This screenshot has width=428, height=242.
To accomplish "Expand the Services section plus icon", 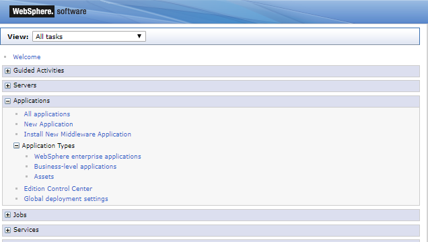I will tap(7, 230).
